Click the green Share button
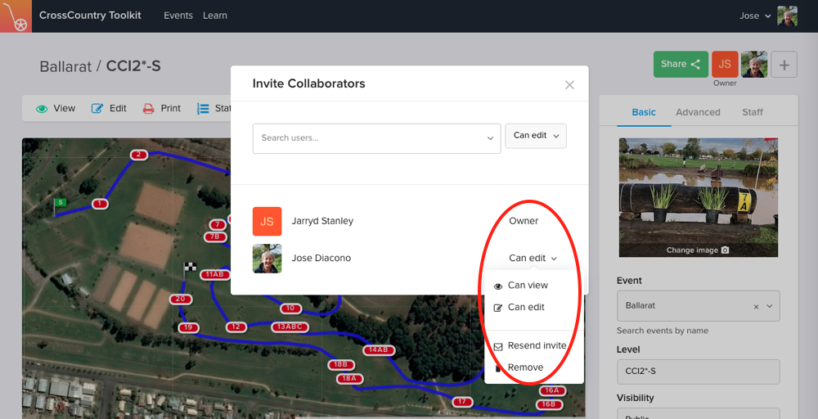 [x=681, y=65]
